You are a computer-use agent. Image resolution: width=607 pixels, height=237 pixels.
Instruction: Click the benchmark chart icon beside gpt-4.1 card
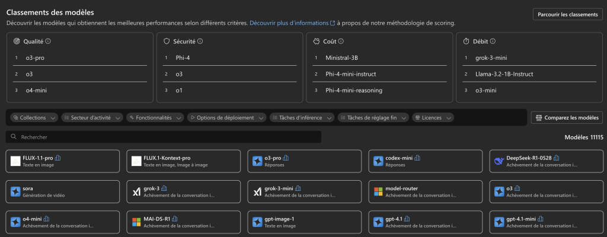click(x=407, y=219)
